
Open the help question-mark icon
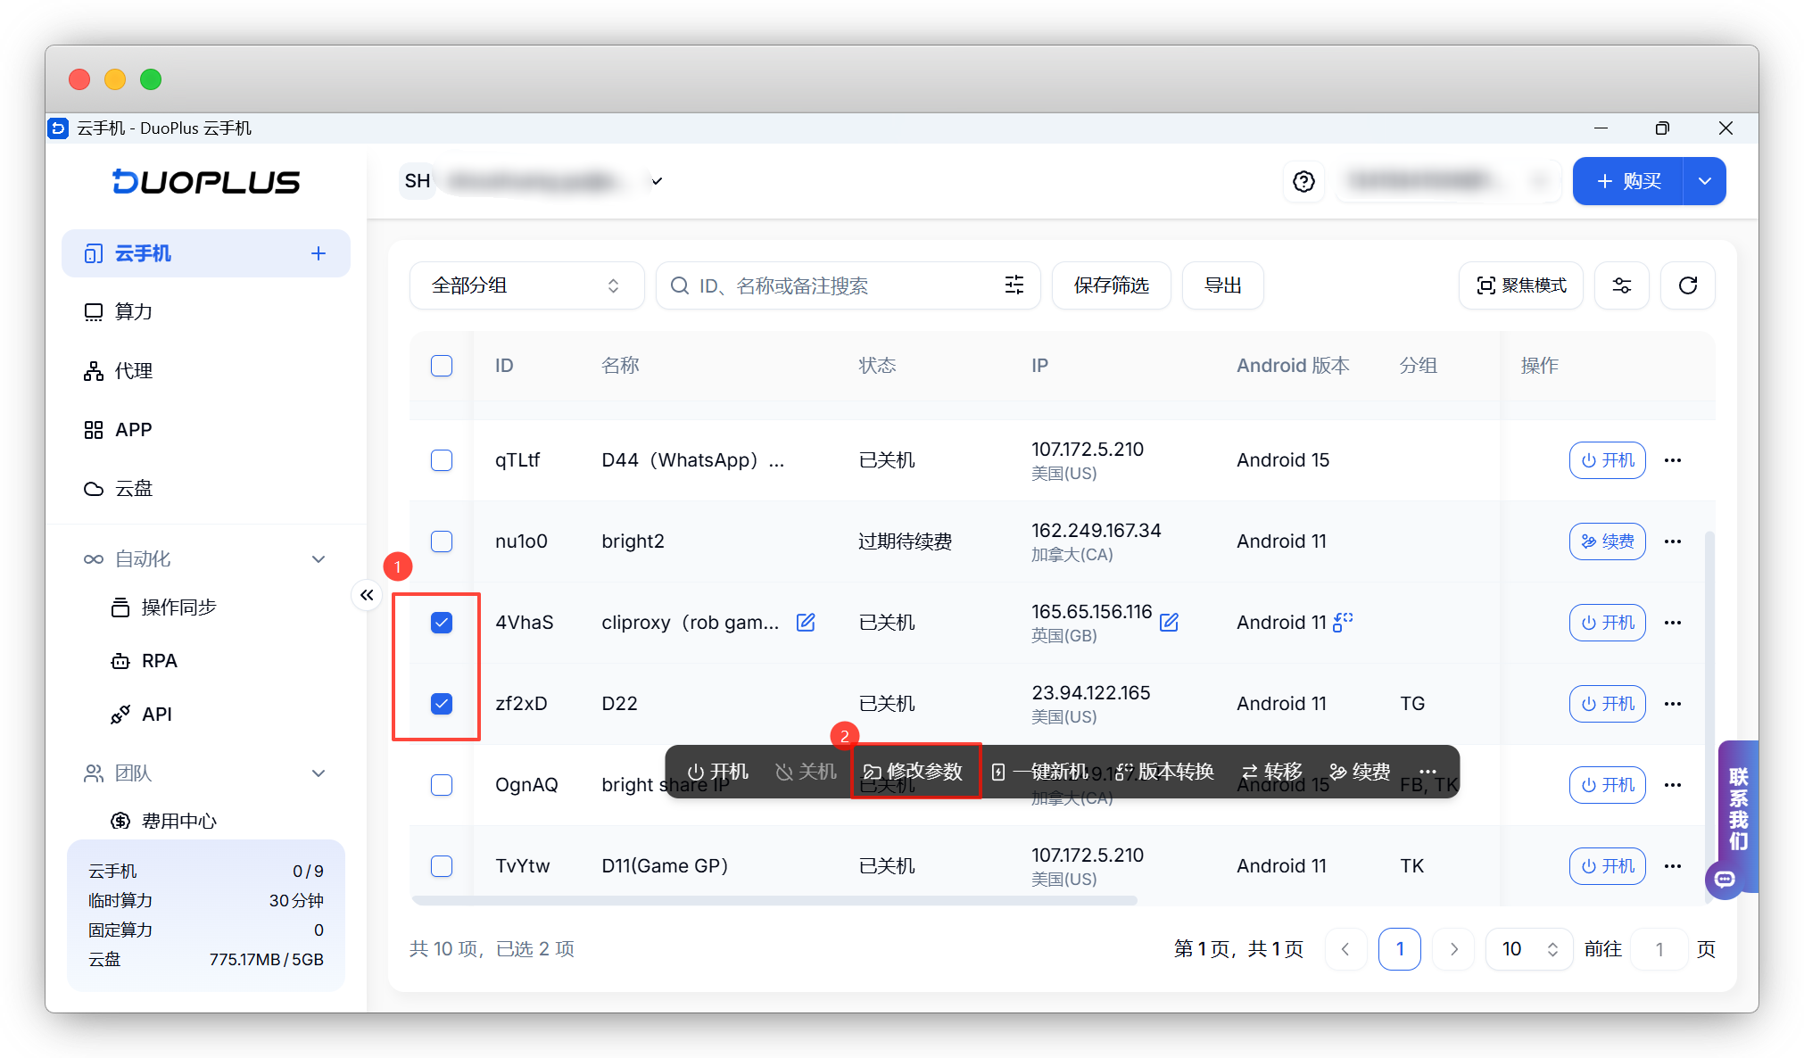point(1303,181)
